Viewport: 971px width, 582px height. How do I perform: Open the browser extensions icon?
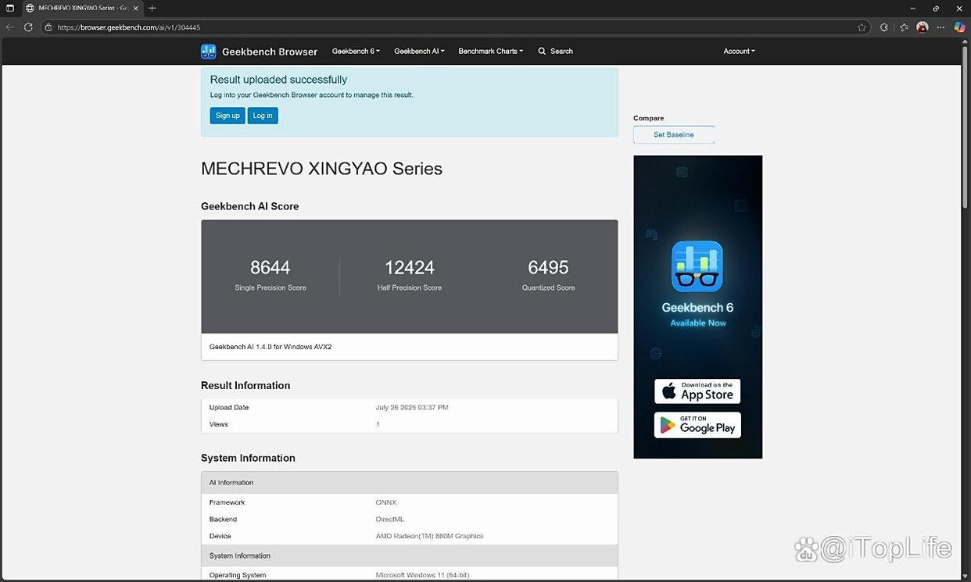coord(884,27)
